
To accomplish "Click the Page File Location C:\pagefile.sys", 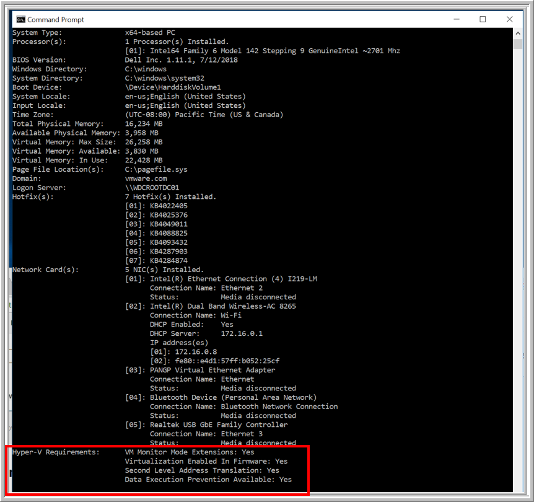I will coord(156,169).
